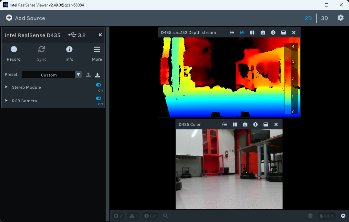349x222 pixels.
Task: Open the device Info panel
Action: tap(69, 54)
